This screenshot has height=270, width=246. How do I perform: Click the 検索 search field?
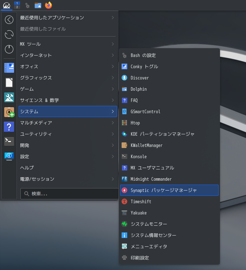coord(69,194)
